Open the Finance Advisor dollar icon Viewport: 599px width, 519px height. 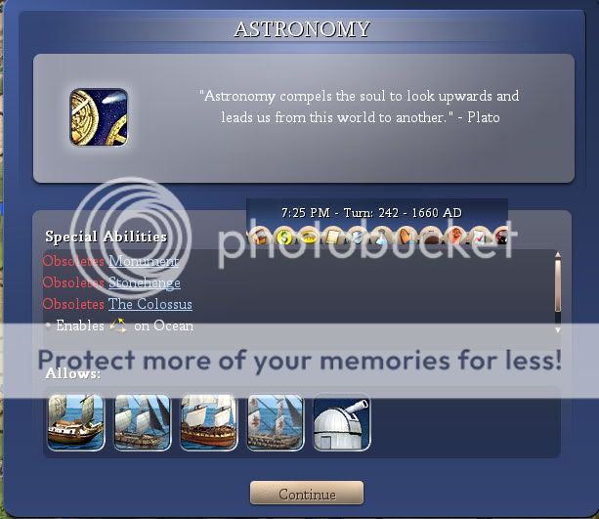click(x=284, y=237)
